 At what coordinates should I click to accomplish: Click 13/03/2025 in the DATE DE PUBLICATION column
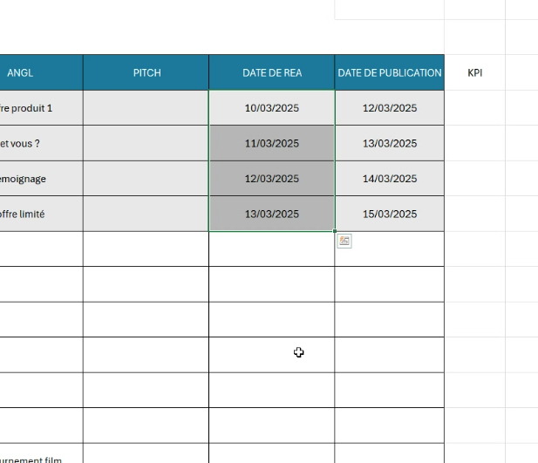click(x=389, y=144)
